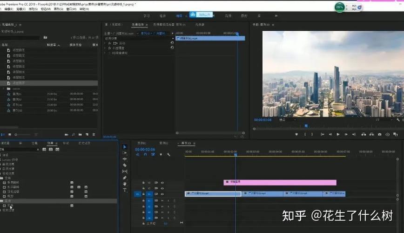Play the Program monitor
Viewport: 404px width, 233px height.
(338, 134)
